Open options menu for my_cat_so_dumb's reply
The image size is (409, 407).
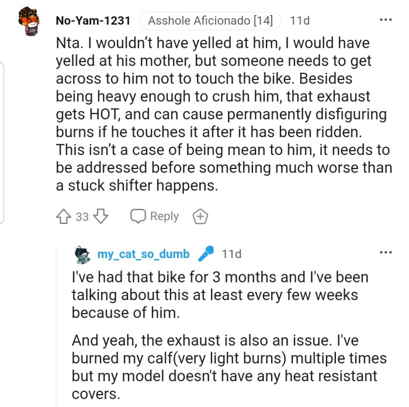(386, 253)
